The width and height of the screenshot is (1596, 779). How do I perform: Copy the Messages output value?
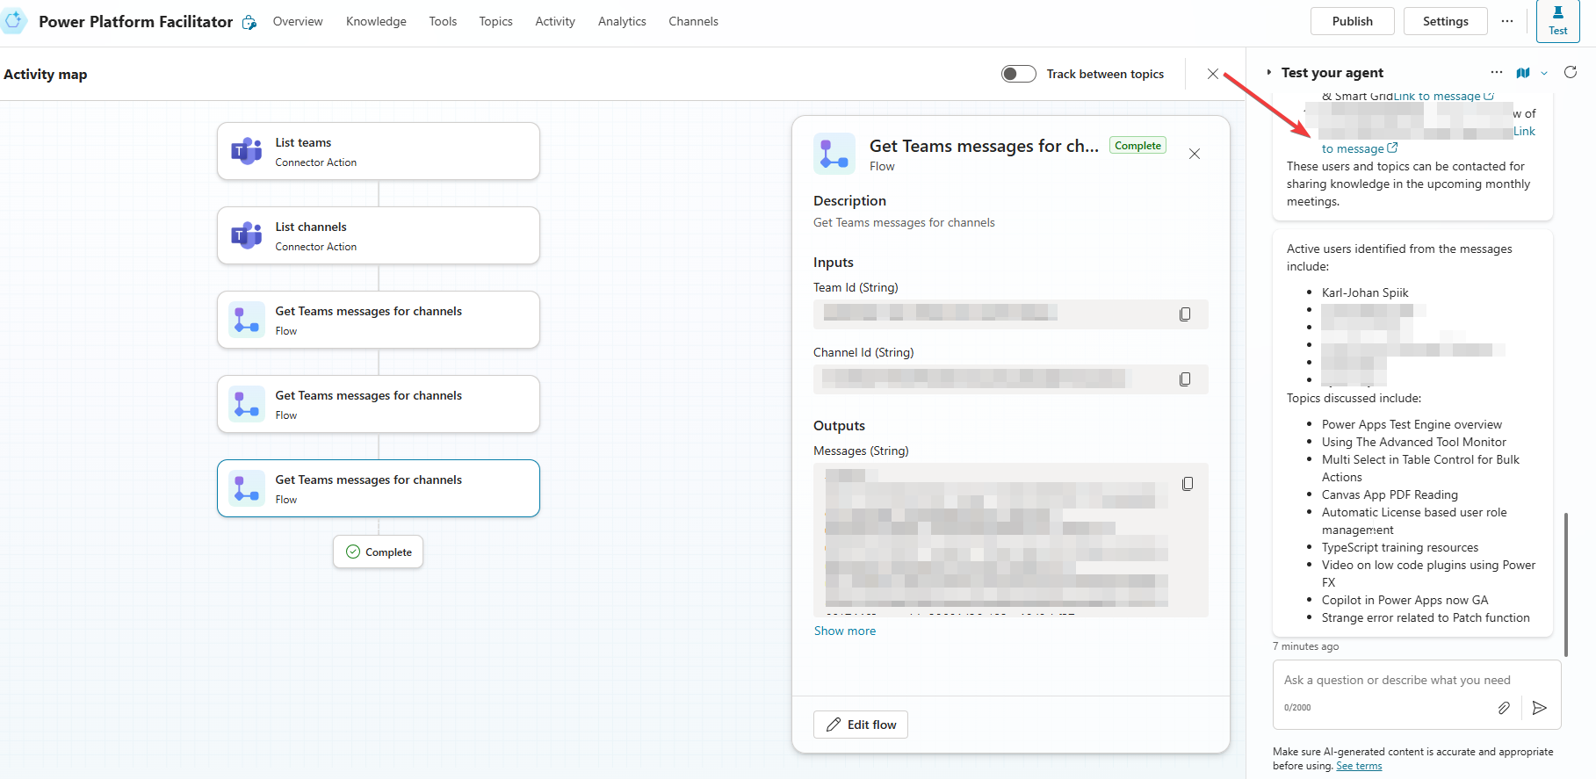pyautogui.click(x=1187, y=484)
